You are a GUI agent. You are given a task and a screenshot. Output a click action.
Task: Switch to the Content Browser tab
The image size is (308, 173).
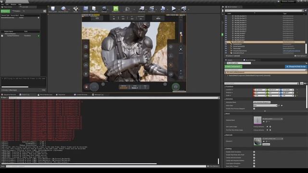tap(81, 95)
